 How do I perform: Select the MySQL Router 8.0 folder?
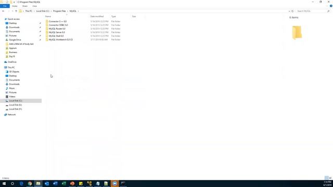[57, 29]
